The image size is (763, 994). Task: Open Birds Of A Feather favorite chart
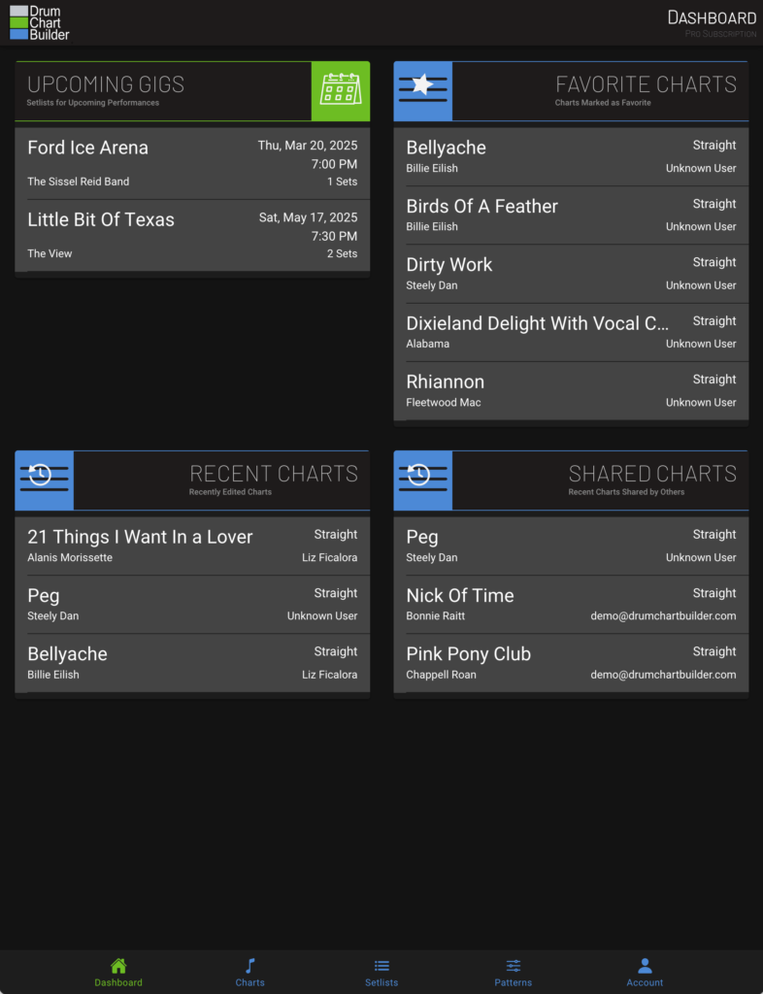click(571, 215)
